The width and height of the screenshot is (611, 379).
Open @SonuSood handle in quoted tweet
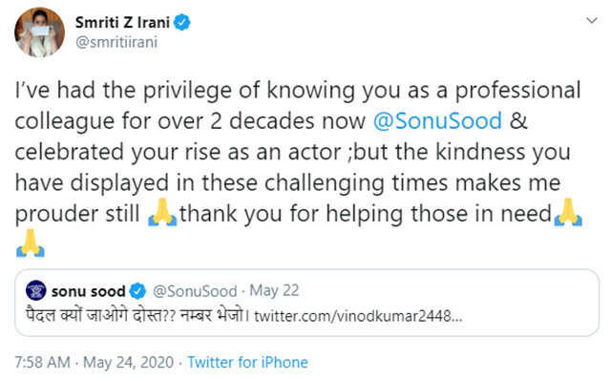195,291
